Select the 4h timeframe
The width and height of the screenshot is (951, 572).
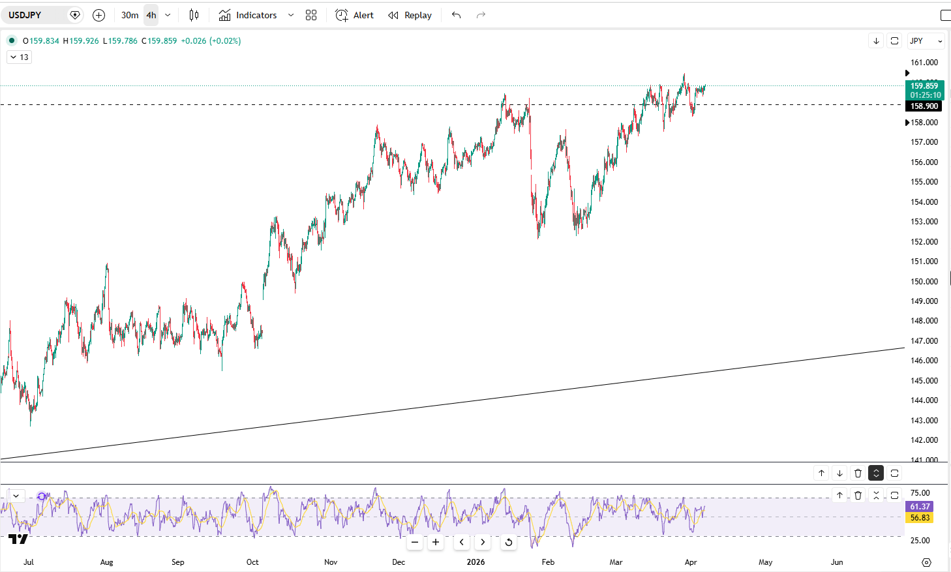click(x=151, y=15)
